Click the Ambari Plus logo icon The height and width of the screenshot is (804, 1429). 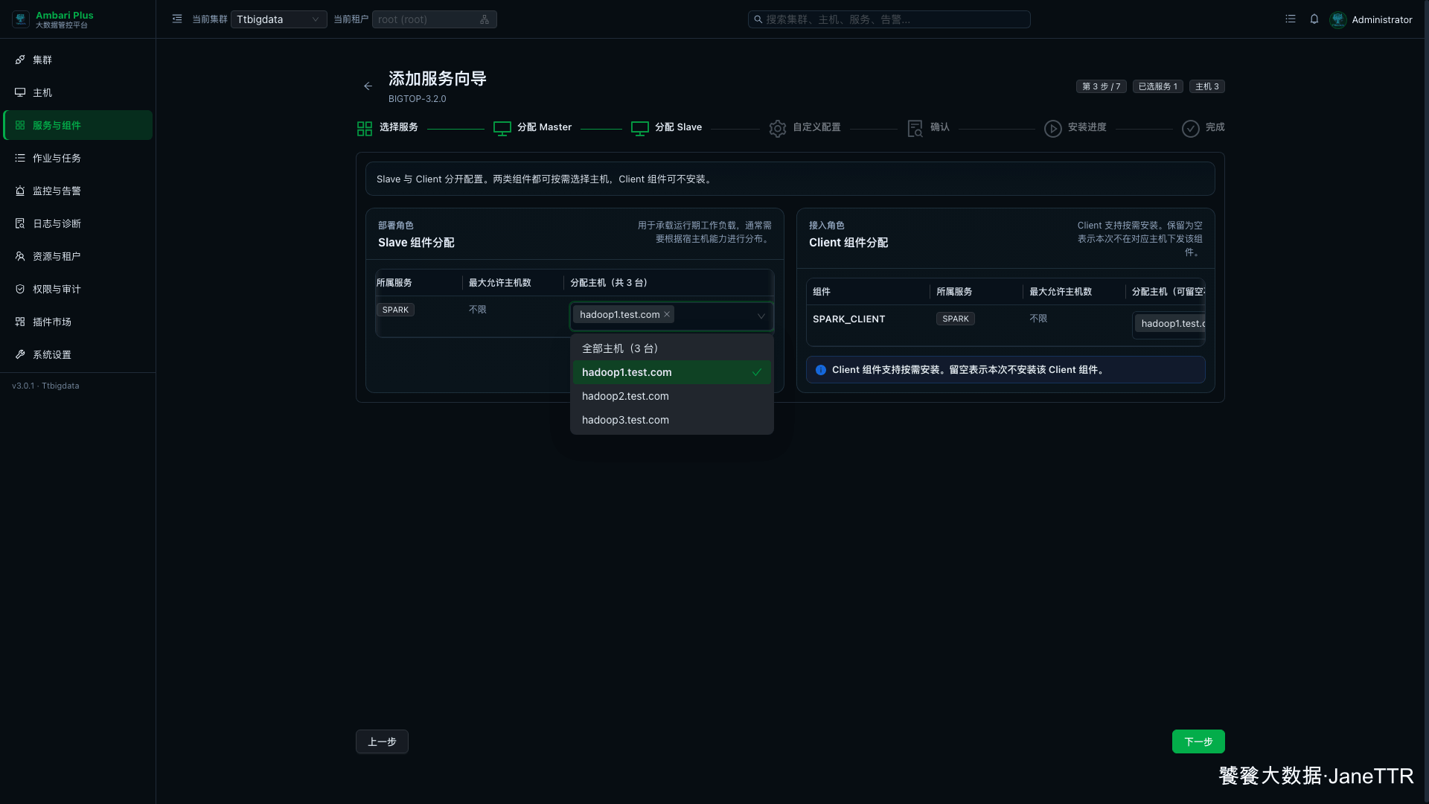[21, 19]
